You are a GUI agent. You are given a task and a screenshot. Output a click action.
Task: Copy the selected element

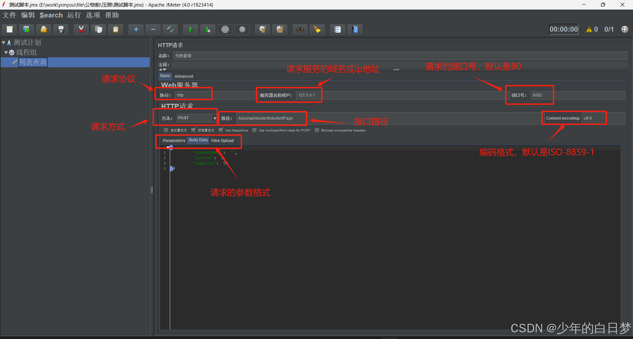pyautogui.click(x=98, y=29)
